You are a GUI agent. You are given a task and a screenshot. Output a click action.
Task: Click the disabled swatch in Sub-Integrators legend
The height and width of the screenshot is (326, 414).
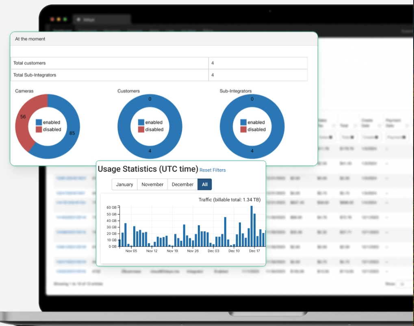point(243,129)
